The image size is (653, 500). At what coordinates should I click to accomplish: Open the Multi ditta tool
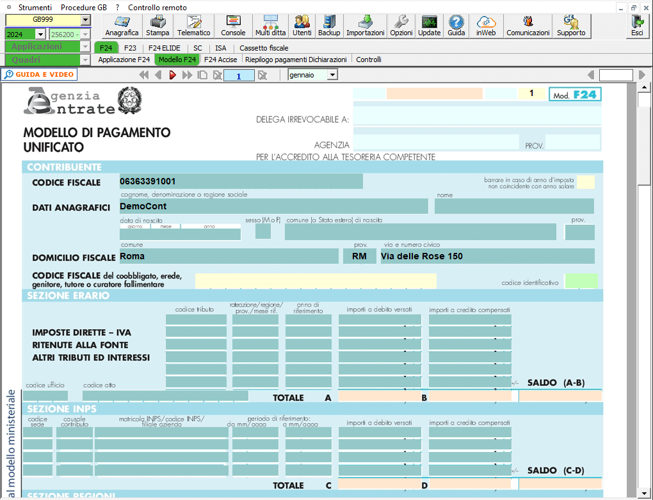click(x=271, y=26)
